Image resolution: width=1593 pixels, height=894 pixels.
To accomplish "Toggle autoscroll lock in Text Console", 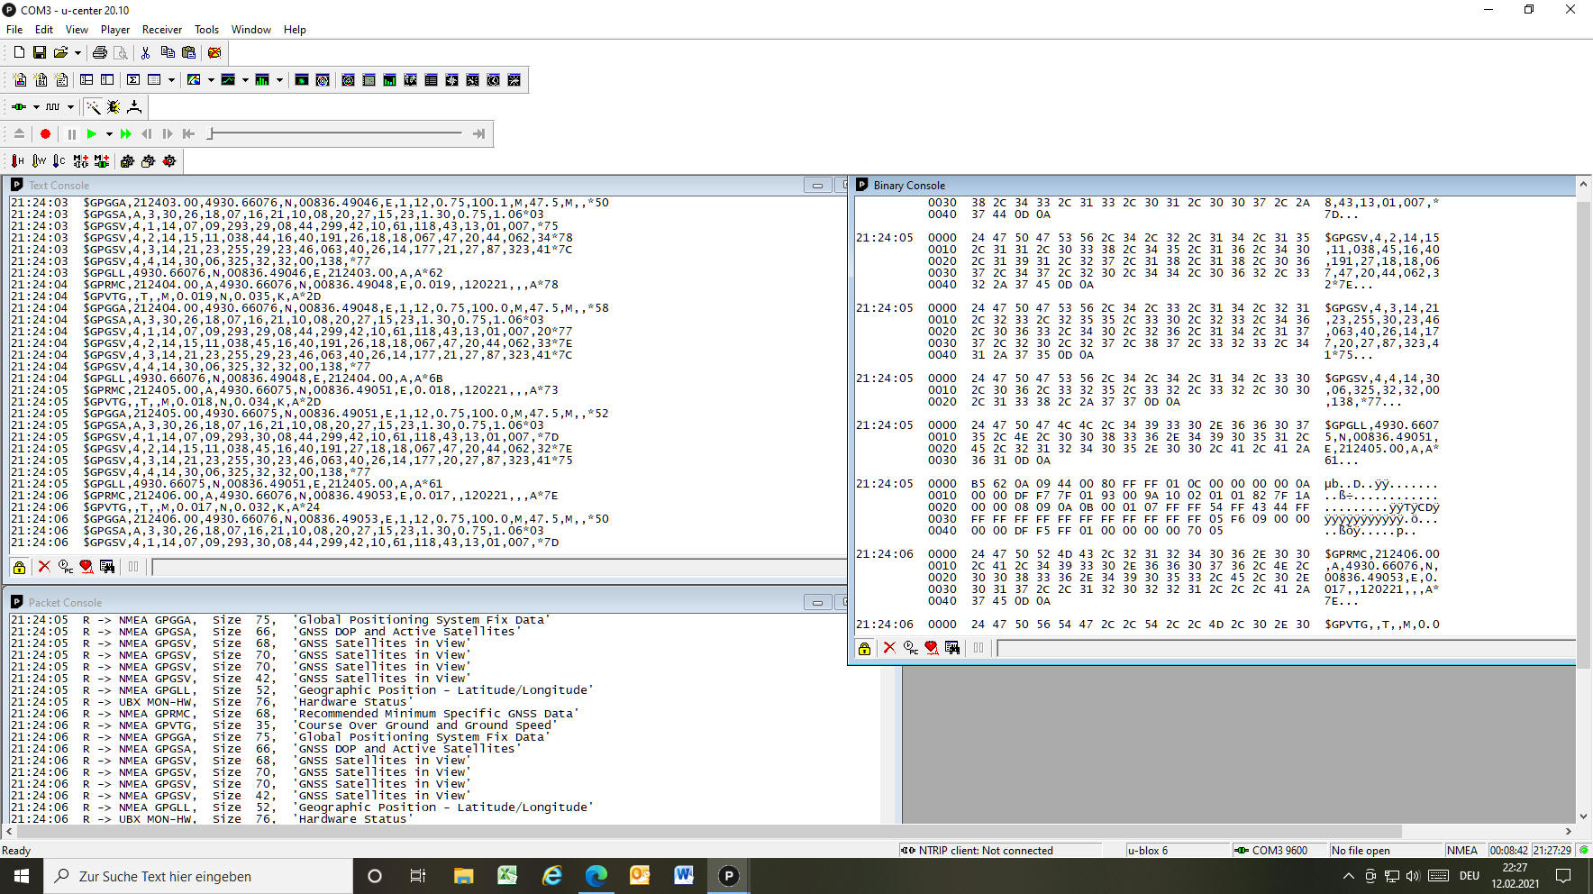I will click(x=19, y=567).
